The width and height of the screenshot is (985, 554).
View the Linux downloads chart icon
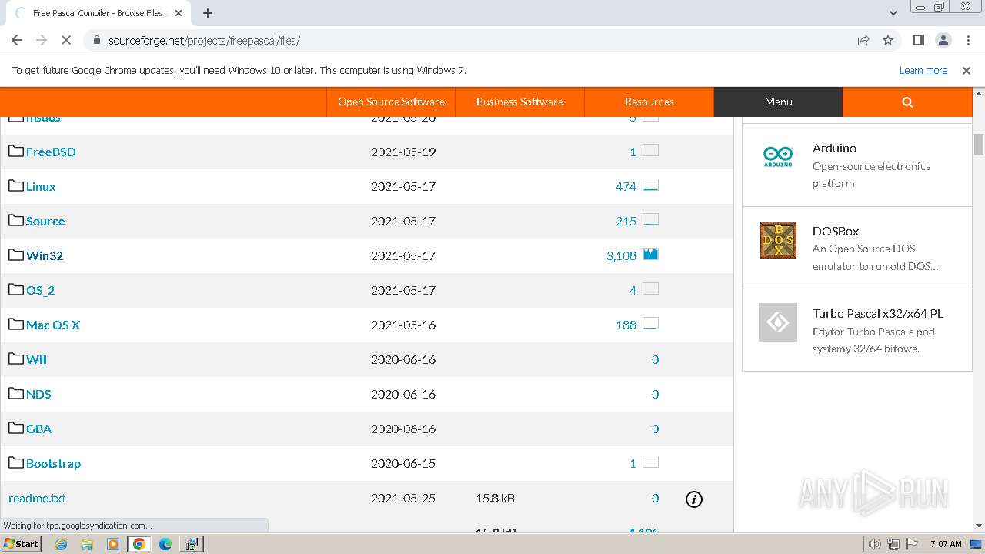click(x=650, y=185)
